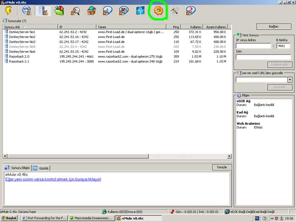Click IP 195.245.244.243 : 4661 cell
The image size is (296, 222).
click(77, 56)
